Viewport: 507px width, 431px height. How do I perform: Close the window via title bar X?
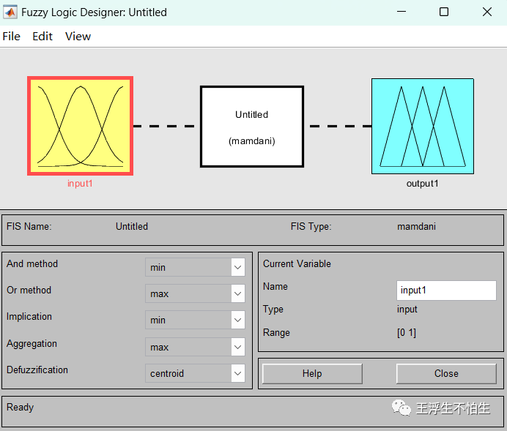487,12
